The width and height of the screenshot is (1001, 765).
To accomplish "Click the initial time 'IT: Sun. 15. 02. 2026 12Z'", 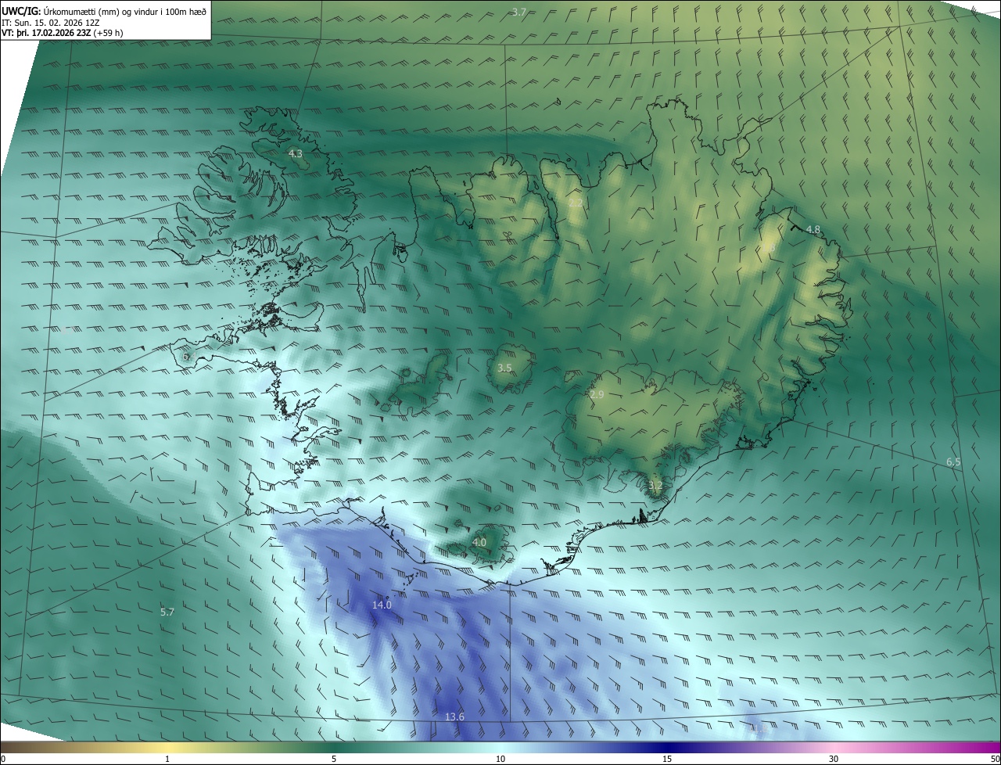I will tap(50, 23).
